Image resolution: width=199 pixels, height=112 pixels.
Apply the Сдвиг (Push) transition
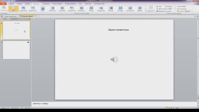coord(43,9)
